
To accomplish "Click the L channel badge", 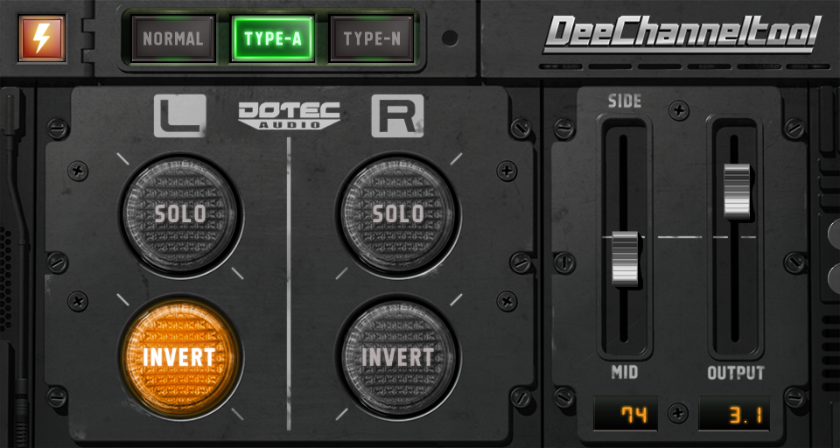I will [x=180, y=115].
